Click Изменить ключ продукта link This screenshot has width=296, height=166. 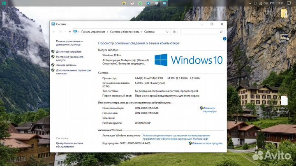coord(207,143)
